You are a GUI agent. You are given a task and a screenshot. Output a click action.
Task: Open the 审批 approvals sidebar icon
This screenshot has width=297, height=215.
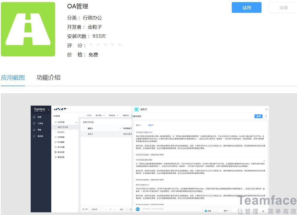(34, 129)
